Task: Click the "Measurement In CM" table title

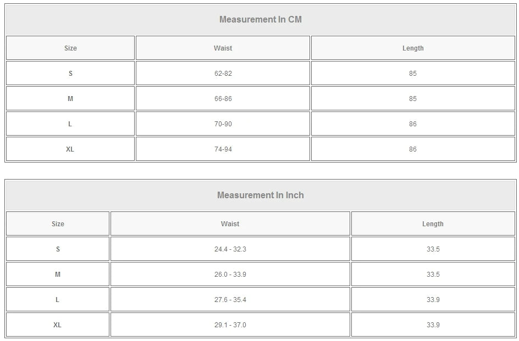Action: pos(261,20)
